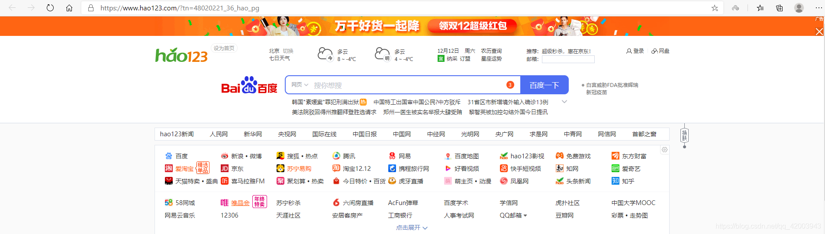Open browser collections icon

779,8
